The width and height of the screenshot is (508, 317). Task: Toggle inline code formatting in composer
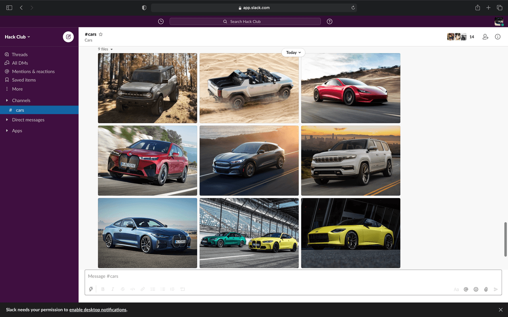tap(133, 289)
